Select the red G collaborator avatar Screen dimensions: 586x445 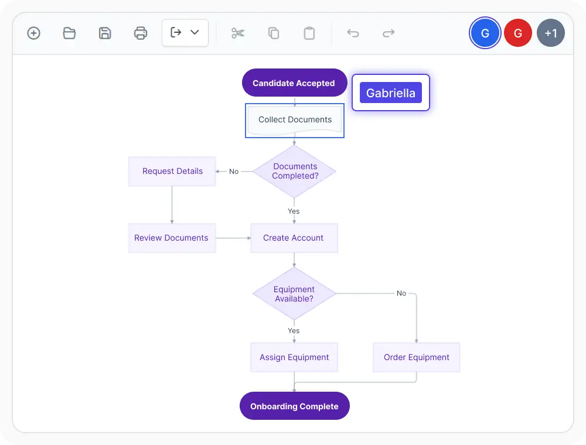coord(518,33)
